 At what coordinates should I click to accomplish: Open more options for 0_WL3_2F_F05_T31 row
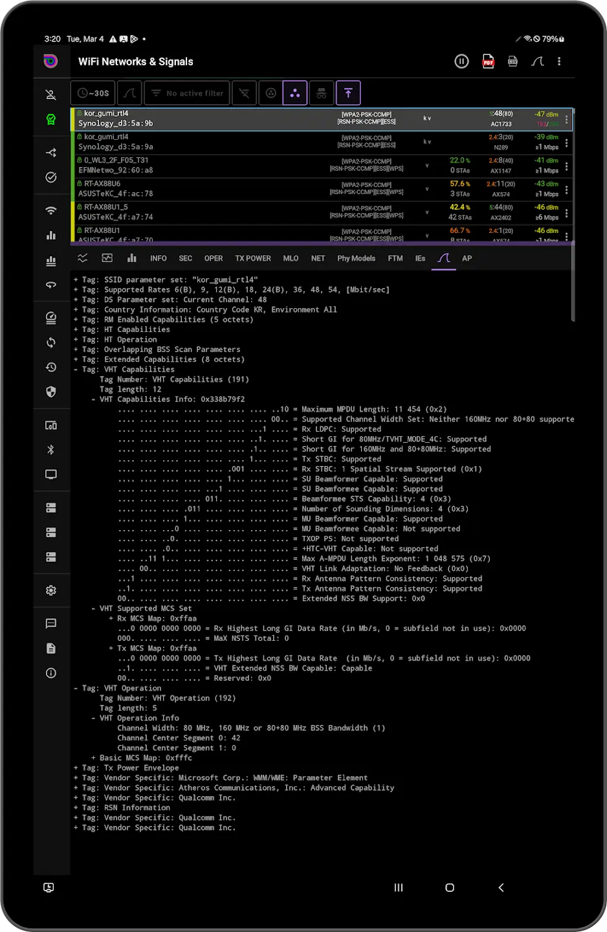click(566, 166)
